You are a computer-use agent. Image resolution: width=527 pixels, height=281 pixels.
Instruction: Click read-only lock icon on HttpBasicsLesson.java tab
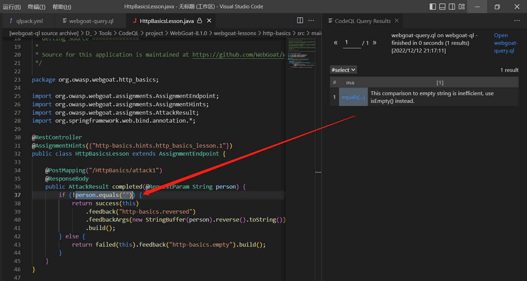click(x=199, y=21)
